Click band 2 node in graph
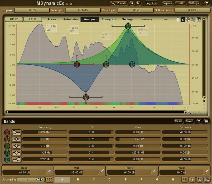This screenshot has height=184, width=212. point(86,97)
